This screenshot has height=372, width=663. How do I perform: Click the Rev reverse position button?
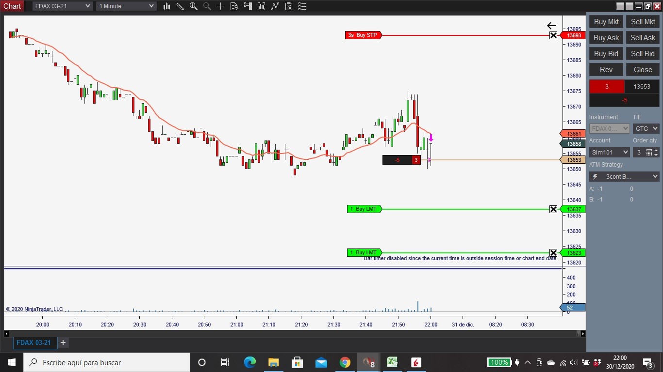coord(606,70)
